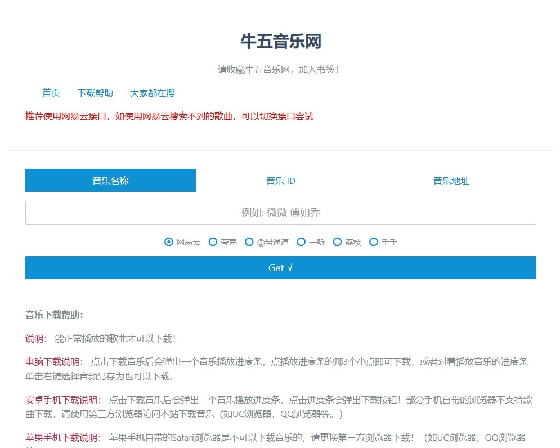The image size is (560, 448).
Task: Open the 下载帮助 page
Action: (95, 93)
